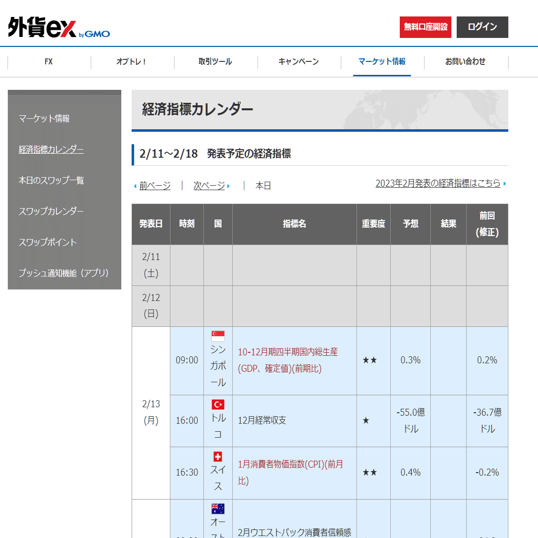Click the Turkey flag icon
This screenshot has width=538, height=538.
pos(218,404)
